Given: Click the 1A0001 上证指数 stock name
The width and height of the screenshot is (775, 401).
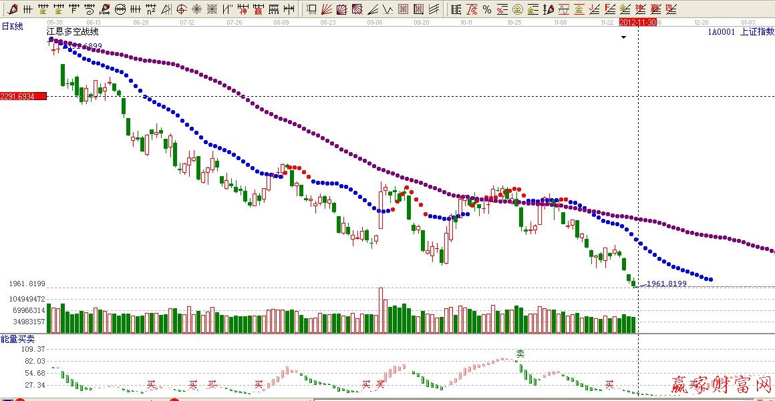Looking at the screenshot, I should pos(740,31).
